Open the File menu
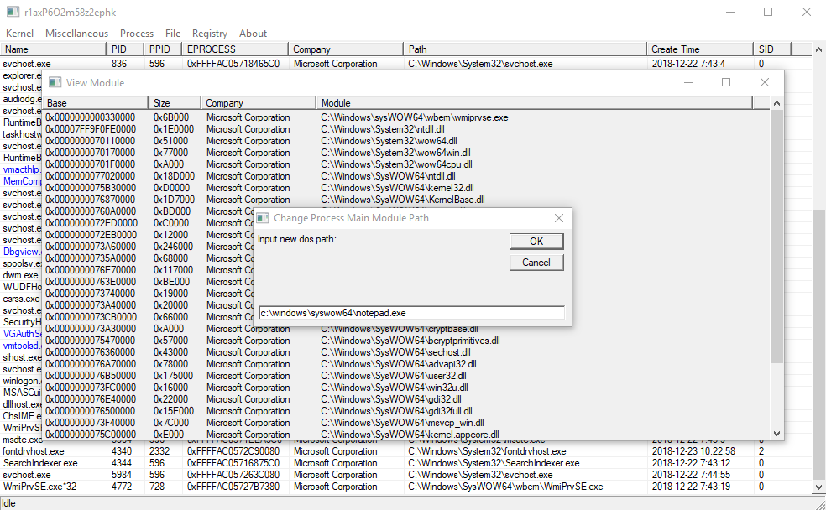This screenshot has height=510, width=826. pyautogui.click(x=173, y=34)
